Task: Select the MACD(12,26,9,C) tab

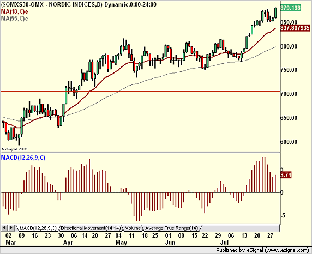Action: 38,228
